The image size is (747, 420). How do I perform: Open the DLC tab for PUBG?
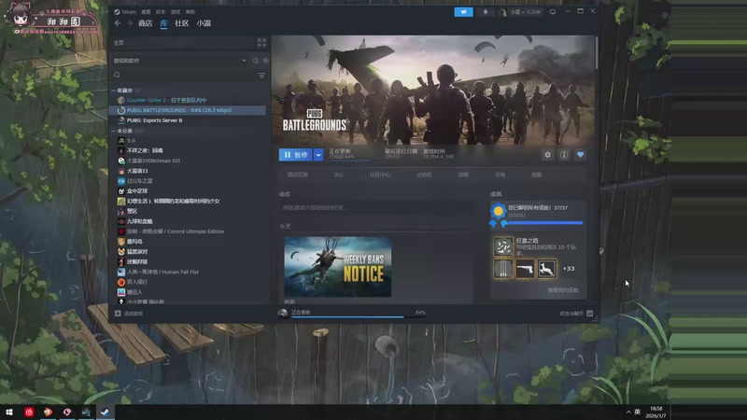(x=339, y=175)
